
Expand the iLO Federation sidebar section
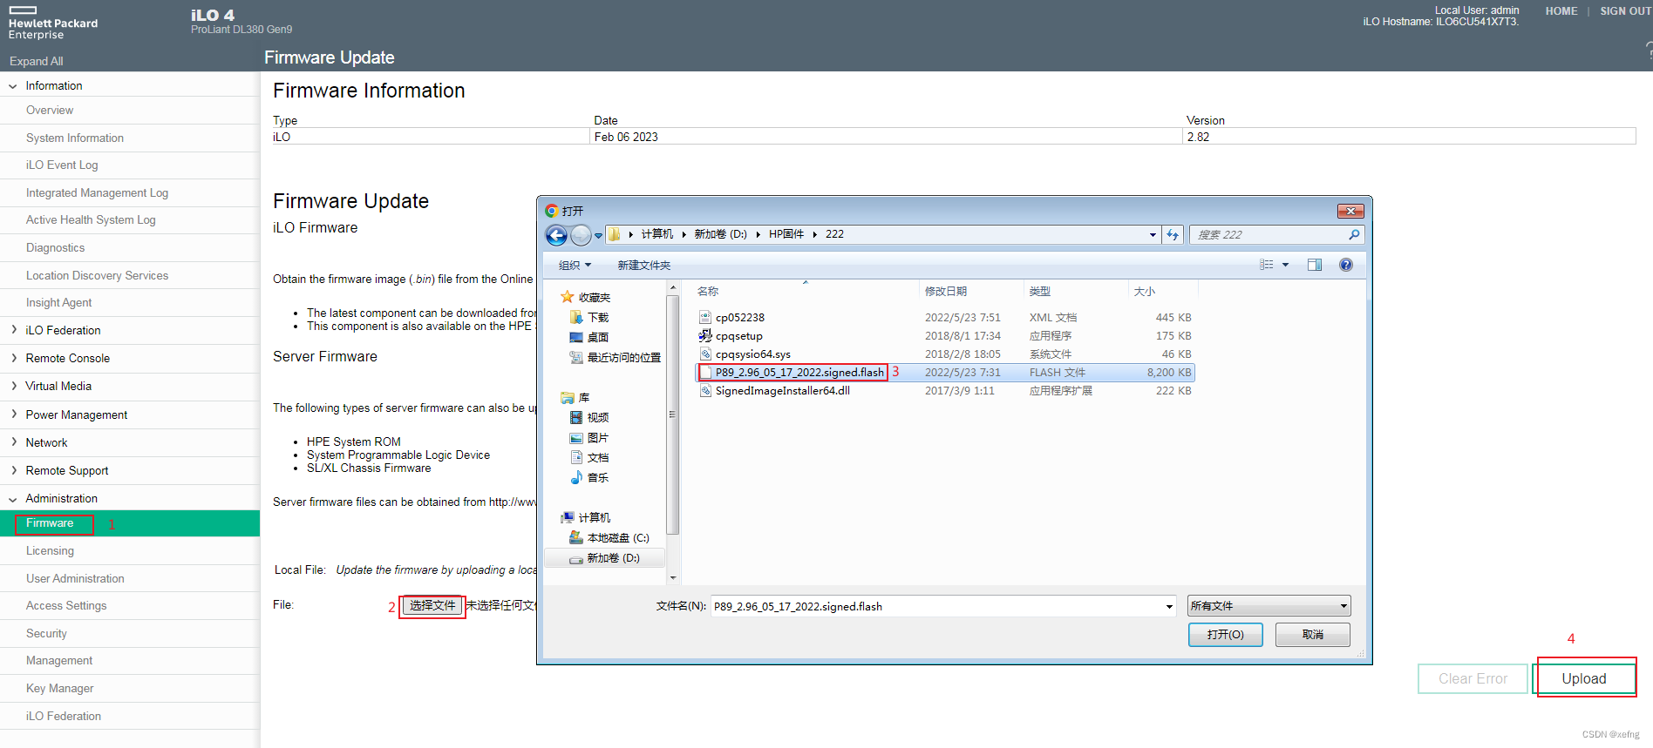[x=13, y=330]
